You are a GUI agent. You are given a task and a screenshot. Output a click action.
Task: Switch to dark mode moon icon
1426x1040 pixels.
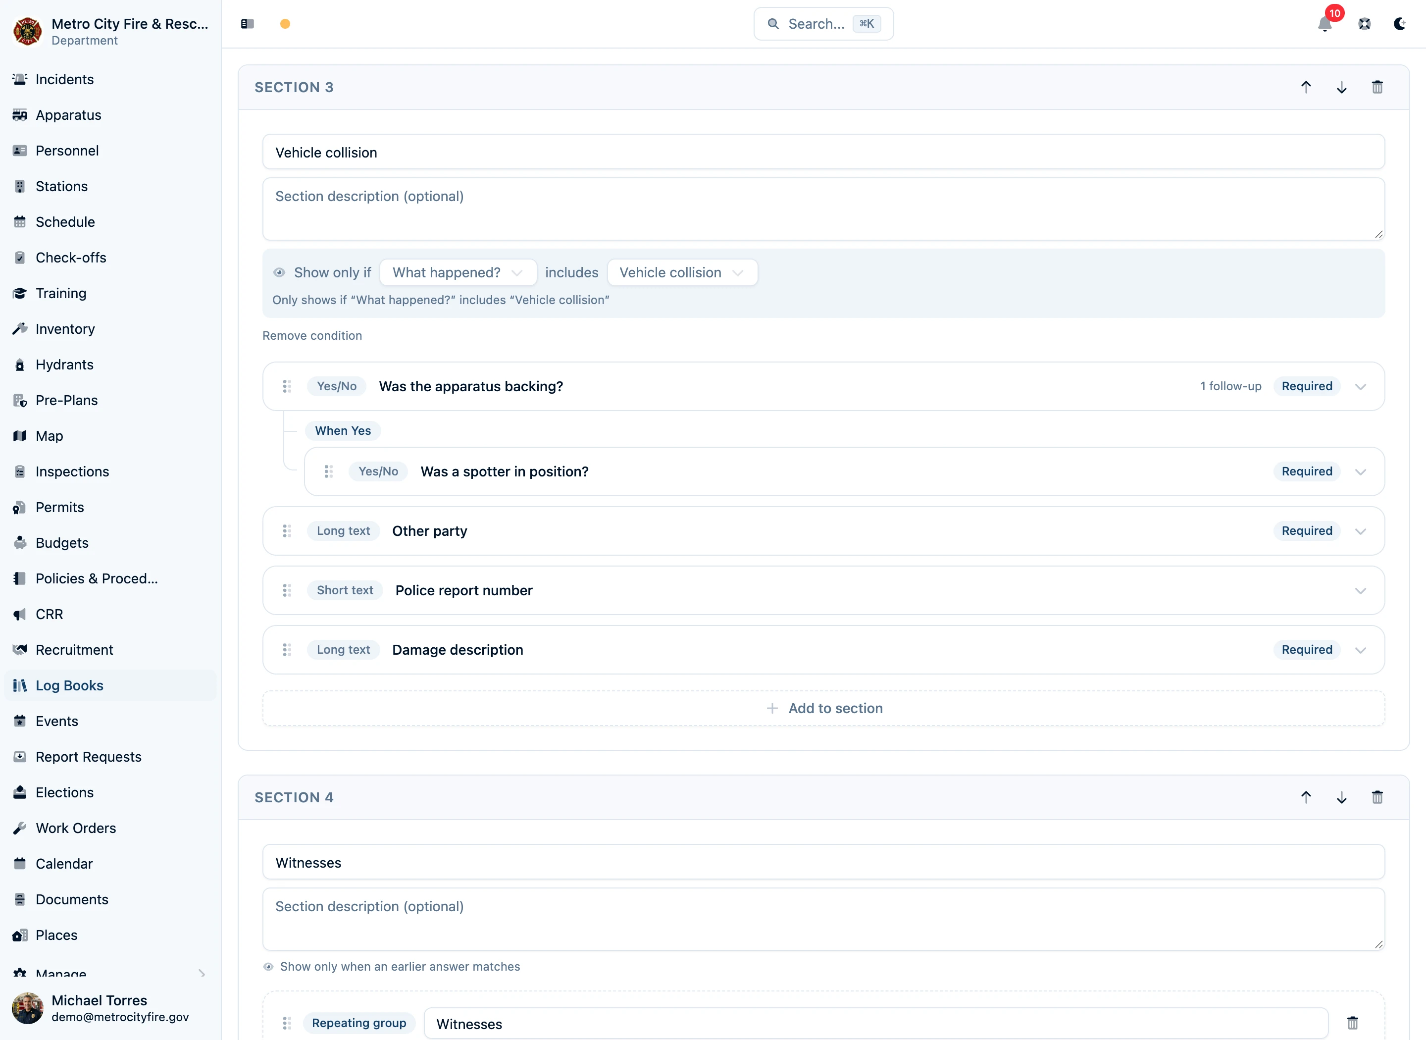tap(1400, 24)
